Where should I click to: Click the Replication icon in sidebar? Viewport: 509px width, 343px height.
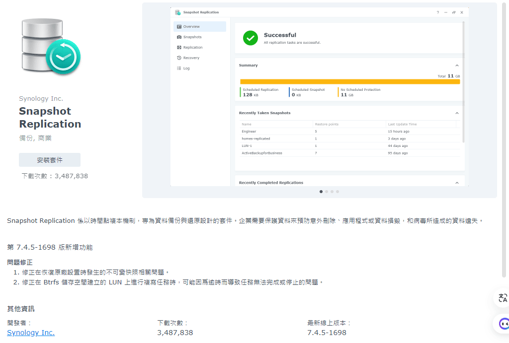click(x=179, y=47)
